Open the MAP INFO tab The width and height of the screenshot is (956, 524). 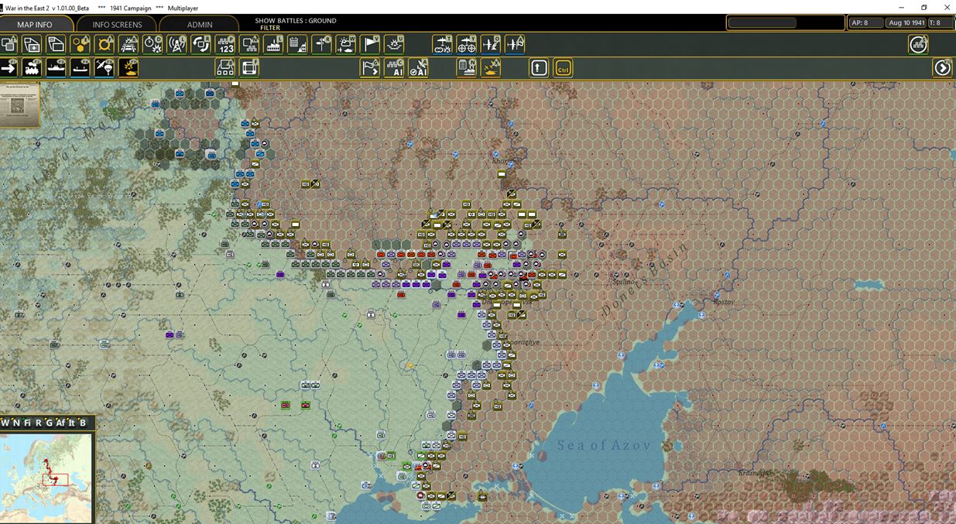pos(35,25)
